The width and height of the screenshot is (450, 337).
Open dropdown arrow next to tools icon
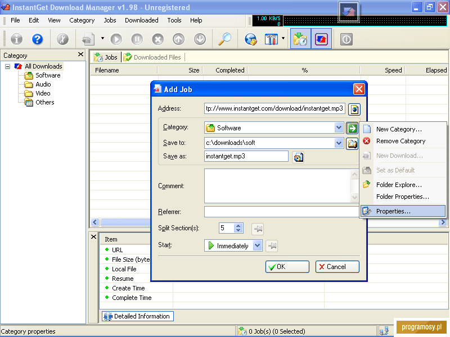(x=283, y=38)
